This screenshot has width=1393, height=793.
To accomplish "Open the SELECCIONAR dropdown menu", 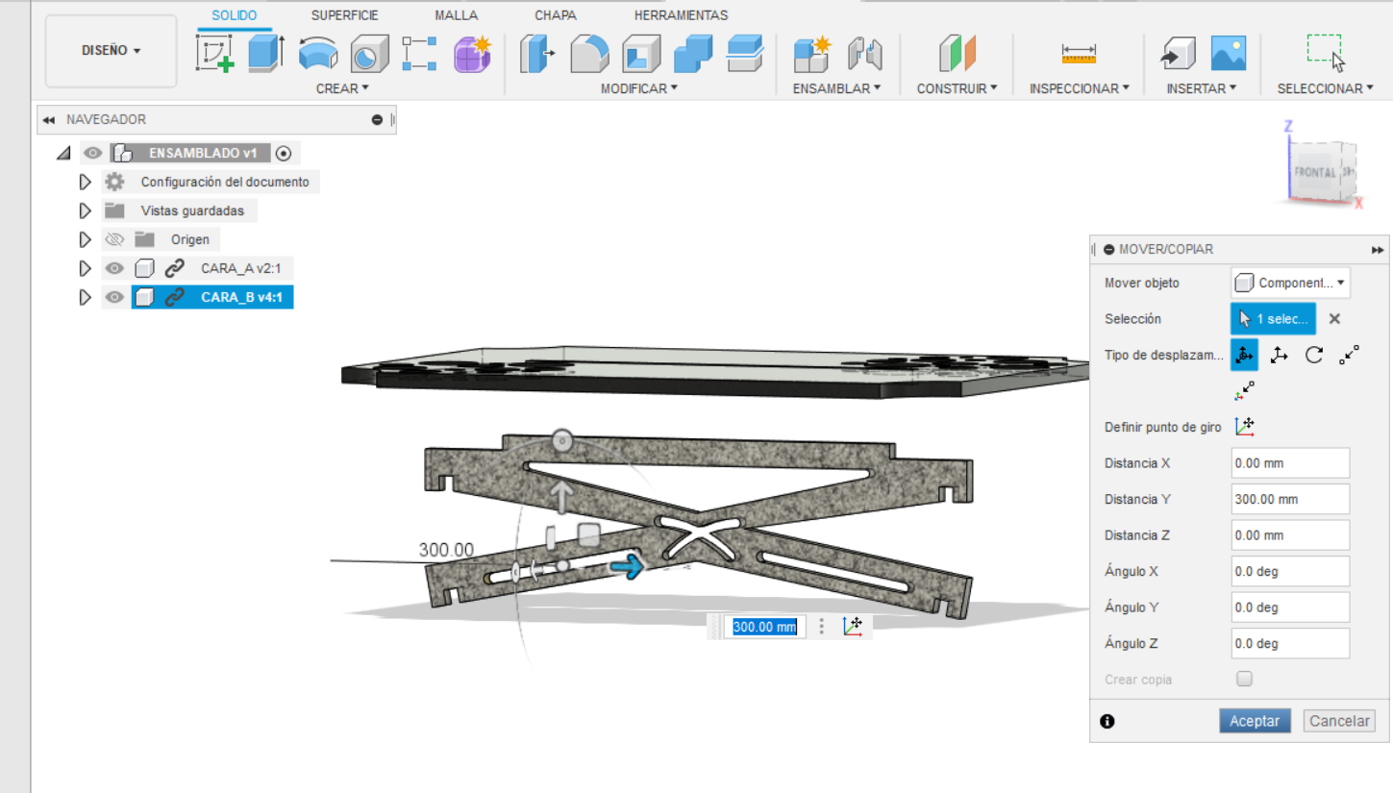I will click(x=1326, y=88).
